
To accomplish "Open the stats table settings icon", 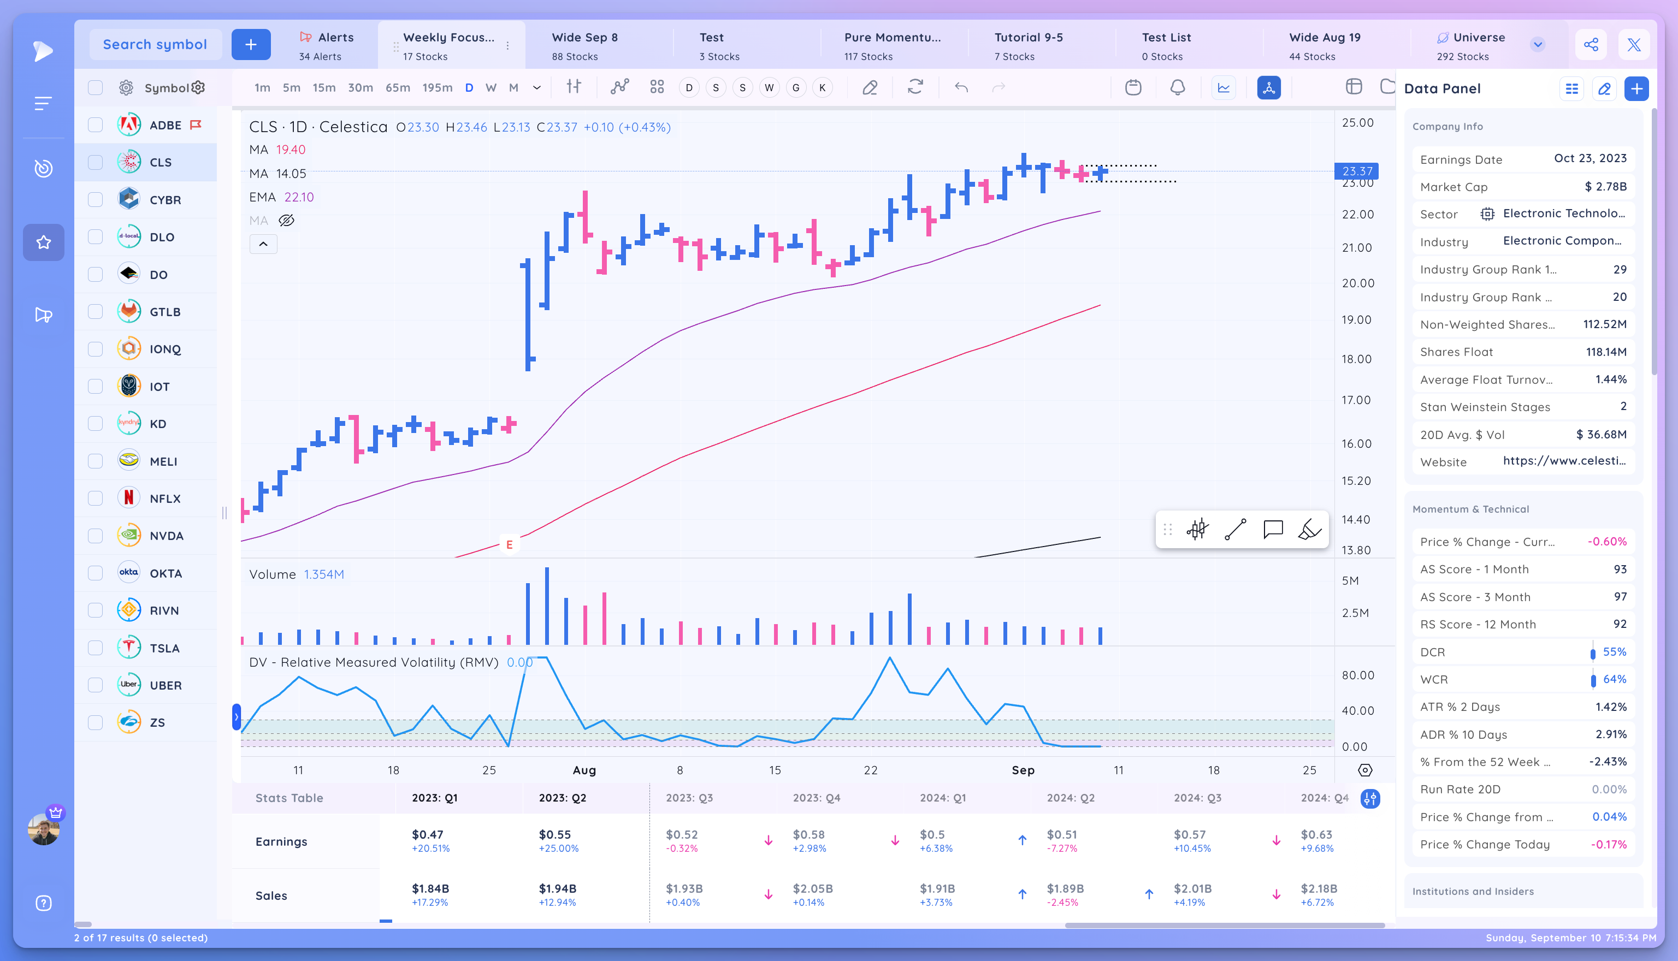I will coord(1370,799).
